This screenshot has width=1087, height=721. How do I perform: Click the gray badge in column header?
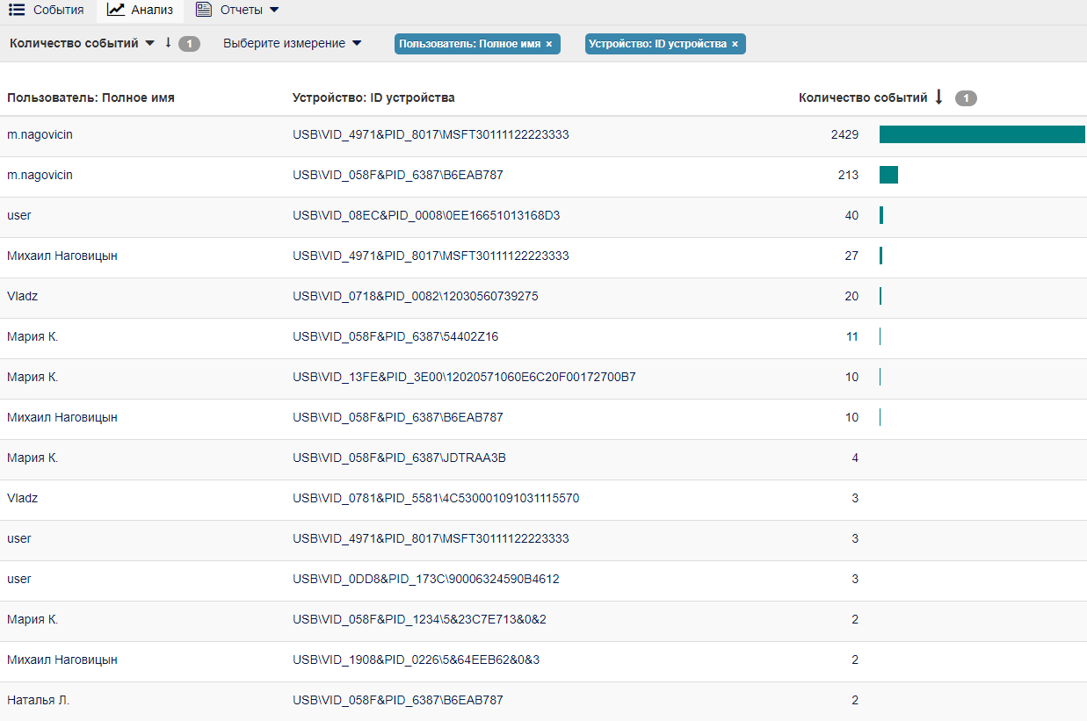click(x=966, y=98)
